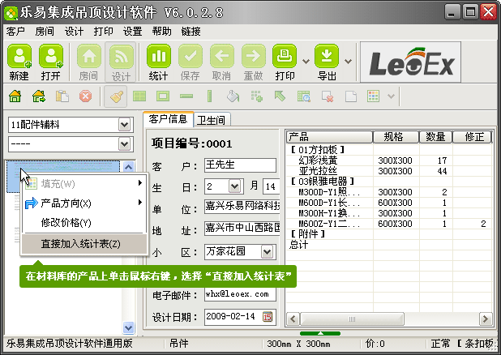Click the 新建 (New) toolbar icon
Viewport: 501px width, 355px height.
(19, 62)
